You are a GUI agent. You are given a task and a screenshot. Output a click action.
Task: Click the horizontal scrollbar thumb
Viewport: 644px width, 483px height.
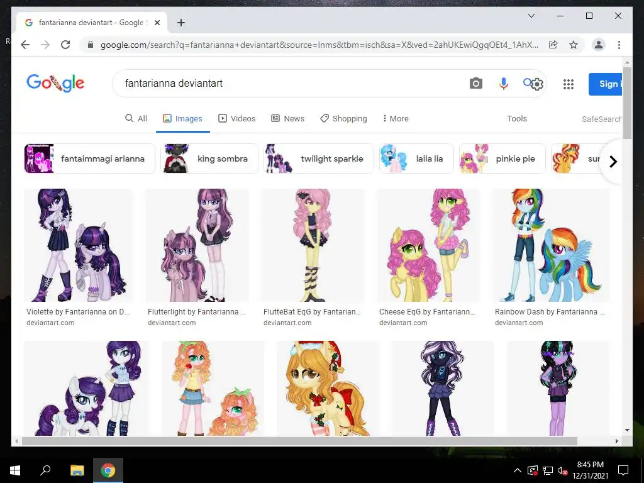click(299, 441)
